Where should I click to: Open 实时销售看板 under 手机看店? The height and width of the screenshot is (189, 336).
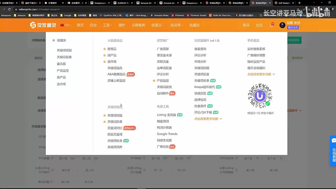256,49
